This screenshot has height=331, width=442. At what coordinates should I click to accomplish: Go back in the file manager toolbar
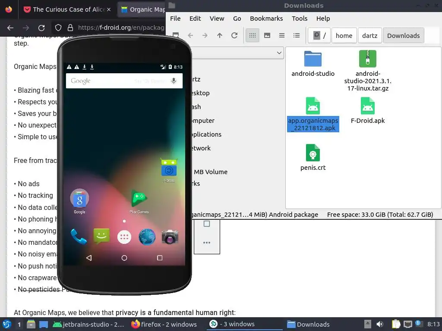190,35
